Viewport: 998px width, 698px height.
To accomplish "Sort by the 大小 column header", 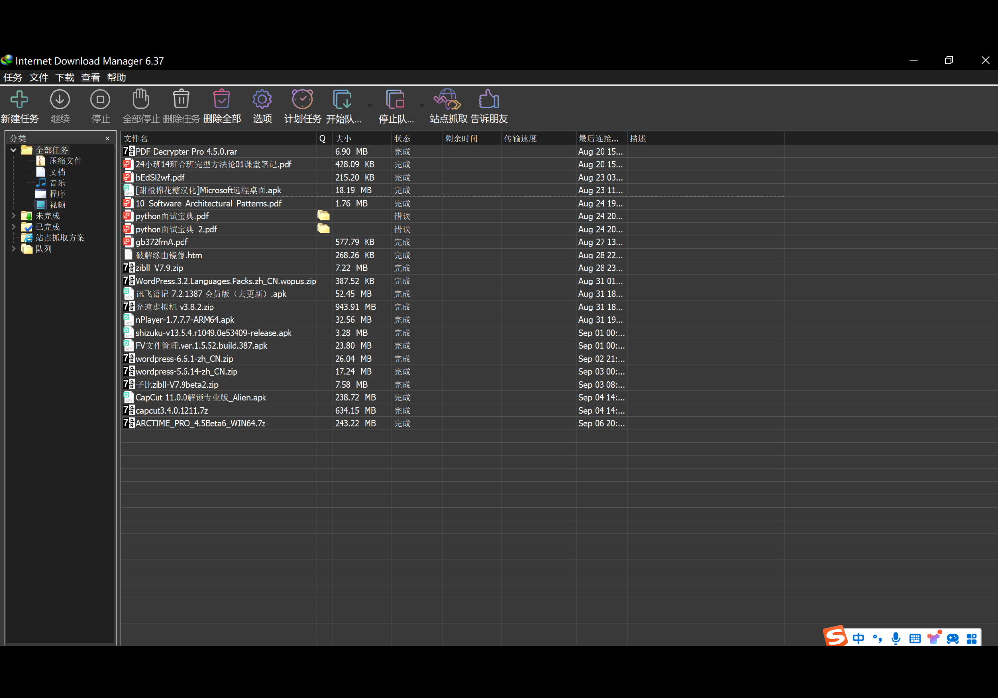I will [x=362, y=138].
